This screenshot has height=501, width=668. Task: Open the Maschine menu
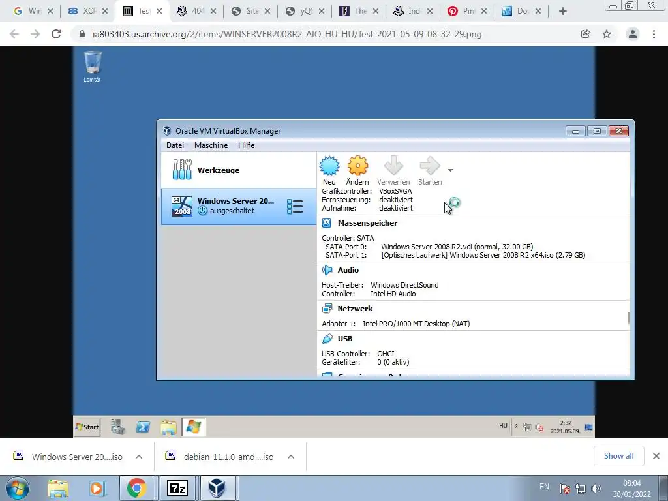pos(211,145)
